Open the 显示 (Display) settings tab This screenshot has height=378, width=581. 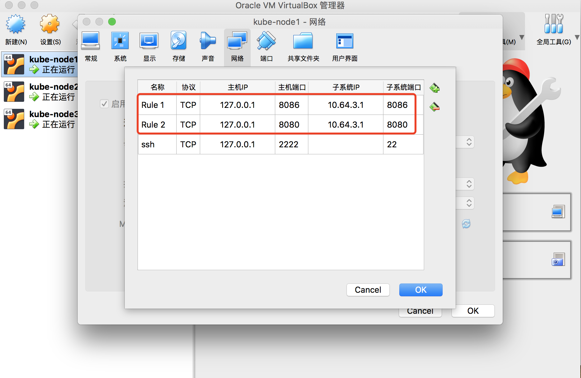[x=149, y=47]
